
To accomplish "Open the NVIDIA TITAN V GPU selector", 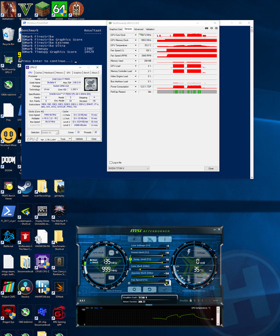I will coord(129,168).
